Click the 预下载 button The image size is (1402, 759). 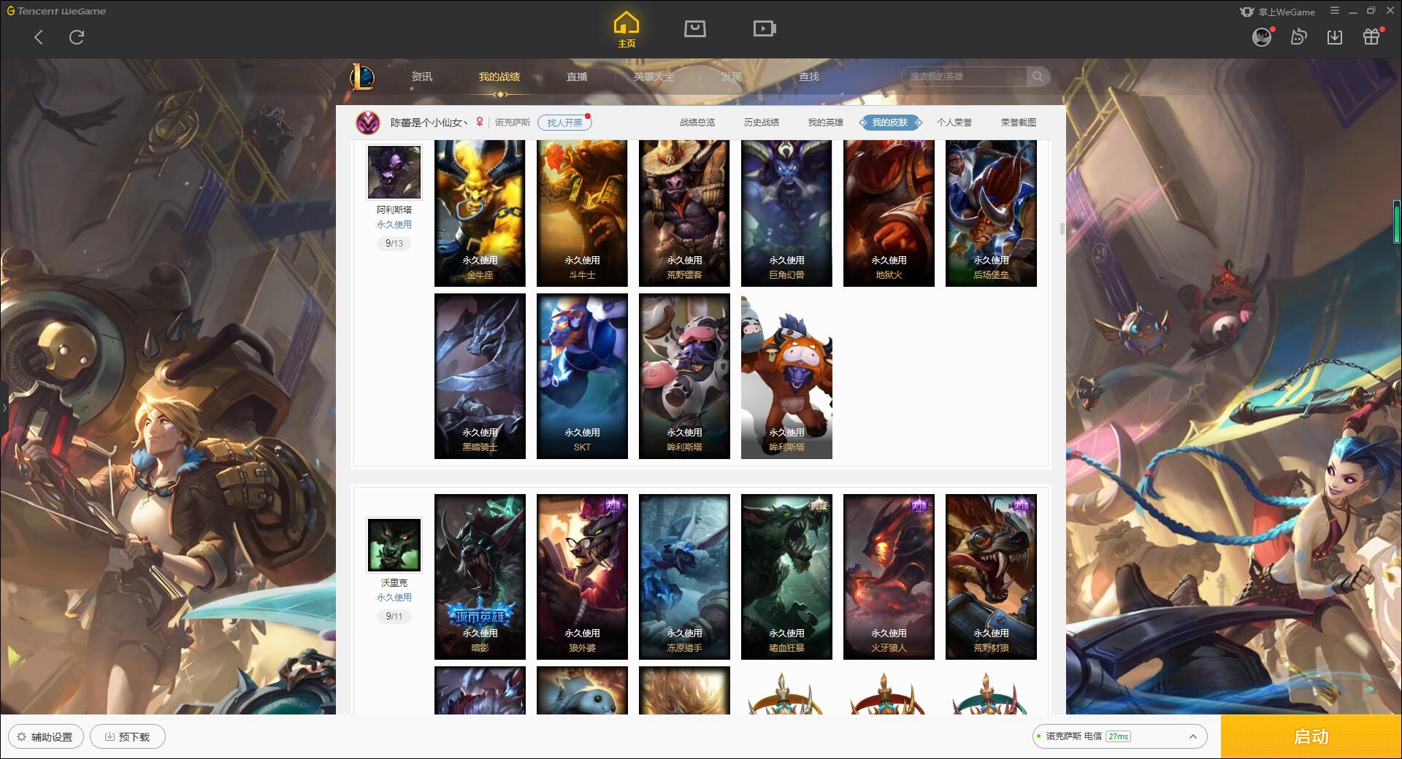[128, 736]
